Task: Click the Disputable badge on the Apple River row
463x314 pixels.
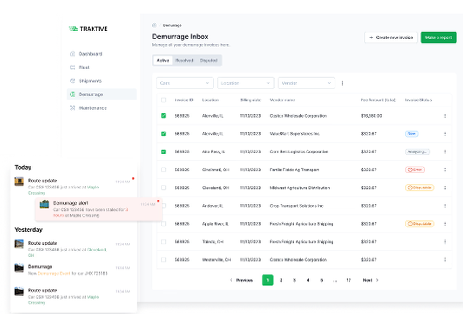Action: pos(419,224)
